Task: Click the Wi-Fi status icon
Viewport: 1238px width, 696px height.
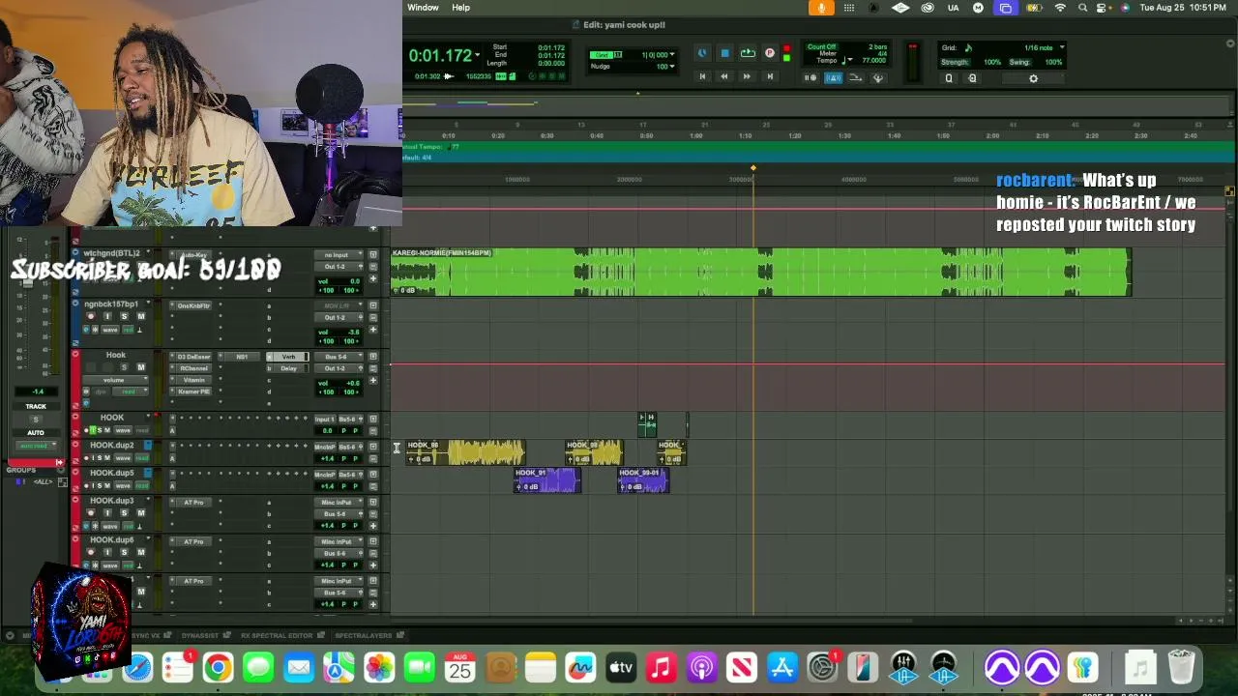Action: [x=1060, y=8]
